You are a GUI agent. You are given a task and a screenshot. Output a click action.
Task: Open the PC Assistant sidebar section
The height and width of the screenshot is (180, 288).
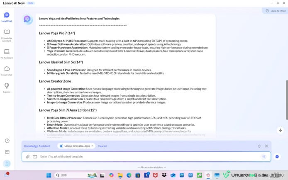click(x=7, y=54)
